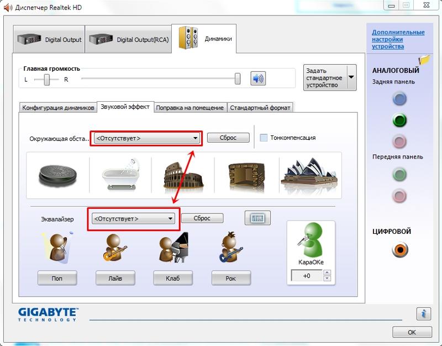Open the yellow folder connector settings icon
The width and height of the screenshot is (442, 346).
tap(424, 60)
